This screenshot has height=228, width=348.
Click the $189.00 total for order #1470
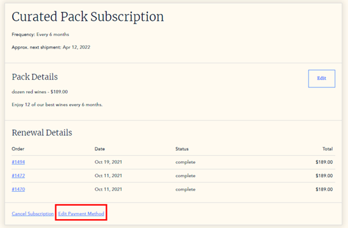(325, 189)
